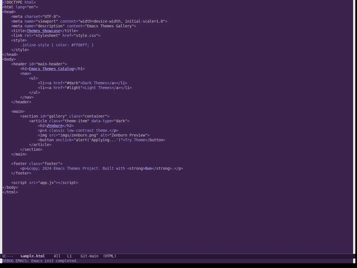The width and height of the screenshot is (357, 268).
Task: Click the closing '</body>' tag
Action: click(x=10, y=187)
